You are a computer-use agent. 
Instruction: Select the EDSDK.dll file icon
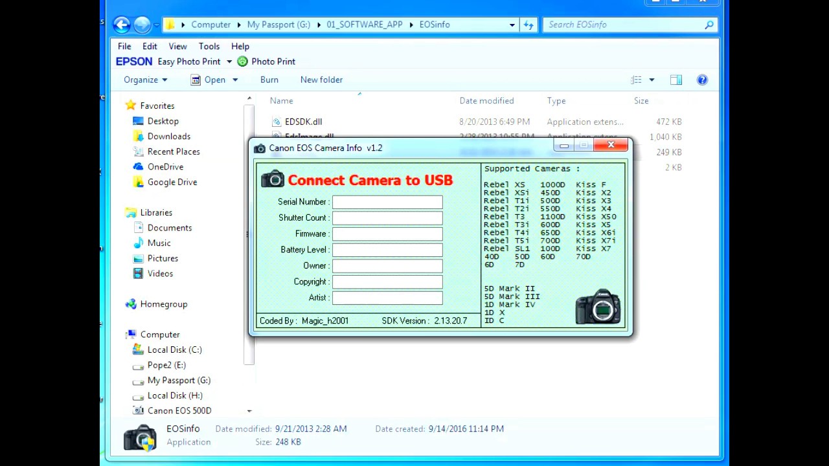click(x=277, y=122)
